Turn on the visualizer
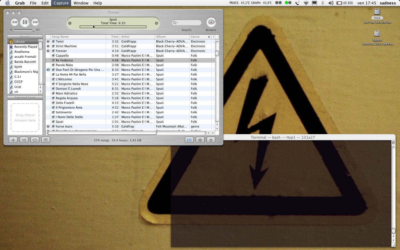400x250 pixels. [x=200, y=140]
